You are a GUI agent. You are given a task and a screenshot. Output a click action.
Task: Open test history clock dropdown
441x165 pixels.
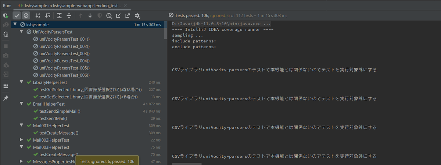(x=109, y=15)
